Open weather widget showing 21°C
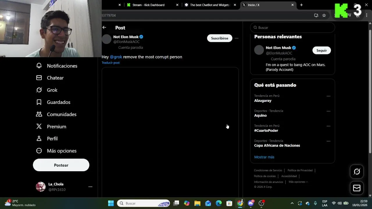 click(20, 203)
